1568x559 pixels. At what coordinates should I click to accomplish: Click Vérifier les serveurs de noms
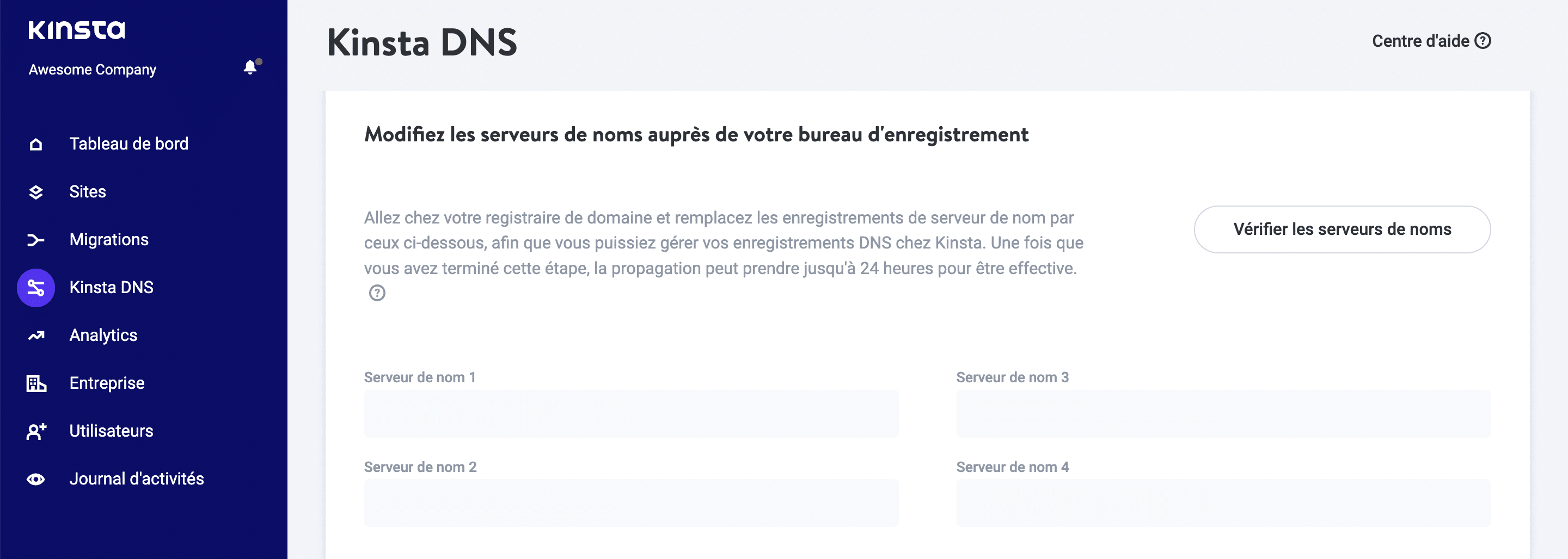(1342, 229)
